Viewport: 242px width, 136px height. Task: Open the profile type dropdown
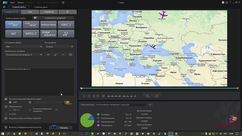pyautogui.click(x=59, y=46)
